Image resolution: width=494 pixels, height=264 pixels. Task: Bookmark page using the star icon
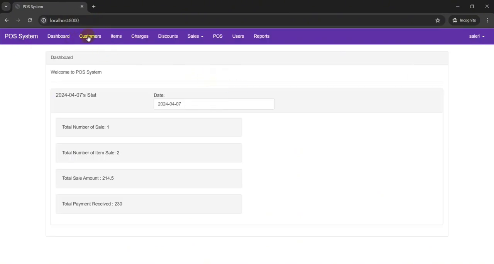tap(438, 20)
